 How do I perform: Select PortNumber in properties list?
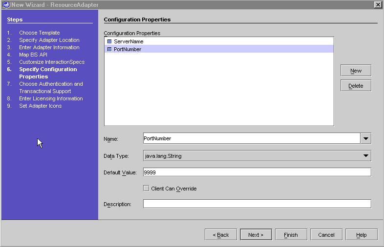(219, 49)
